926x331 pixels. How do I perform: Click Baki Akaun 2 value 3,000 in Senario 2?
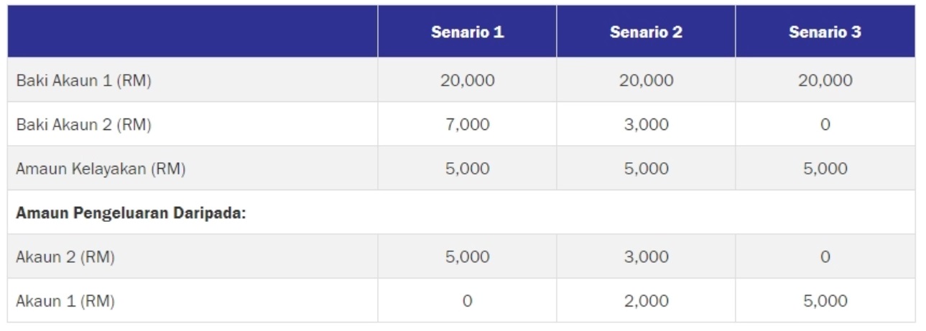646,124
